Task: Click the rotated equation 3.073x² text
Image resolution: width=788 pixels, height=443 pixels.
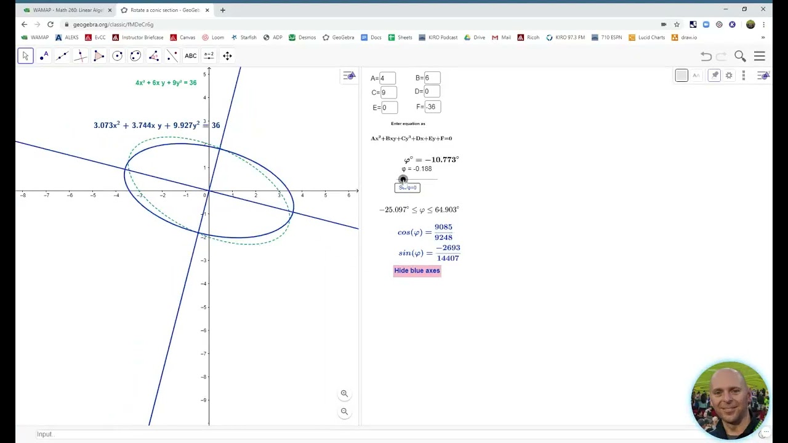Action: tap(156, 125)
